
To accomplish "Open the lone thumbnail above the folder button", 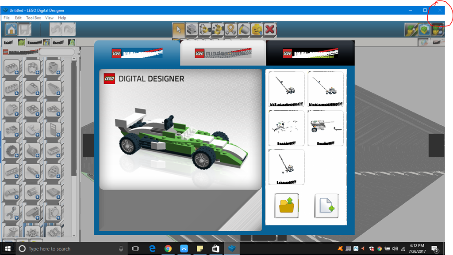I will pos(287,167).
